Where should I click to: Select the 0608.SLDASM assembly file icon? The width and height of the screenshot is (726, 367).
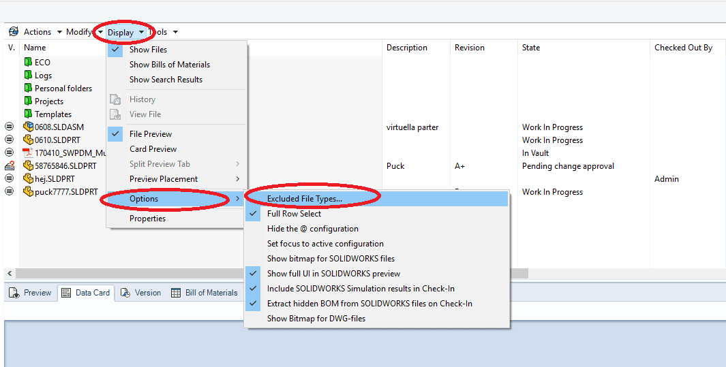click(29, 127)
